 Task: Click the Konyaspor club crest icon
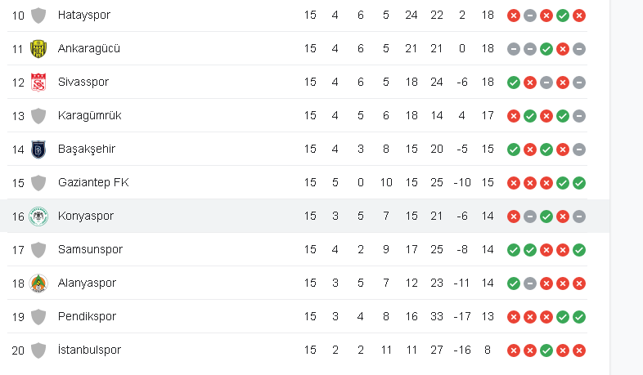click(38, 216)
